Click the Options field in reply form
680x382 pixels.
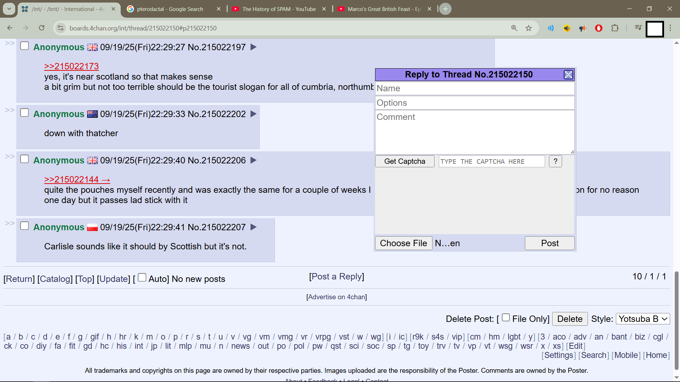tap(475, 103)
